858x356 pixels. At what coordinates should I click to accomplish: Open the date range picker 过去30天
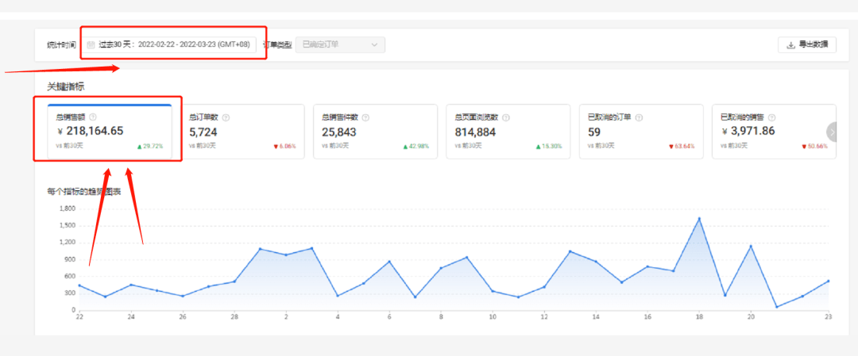click(170, 44)
